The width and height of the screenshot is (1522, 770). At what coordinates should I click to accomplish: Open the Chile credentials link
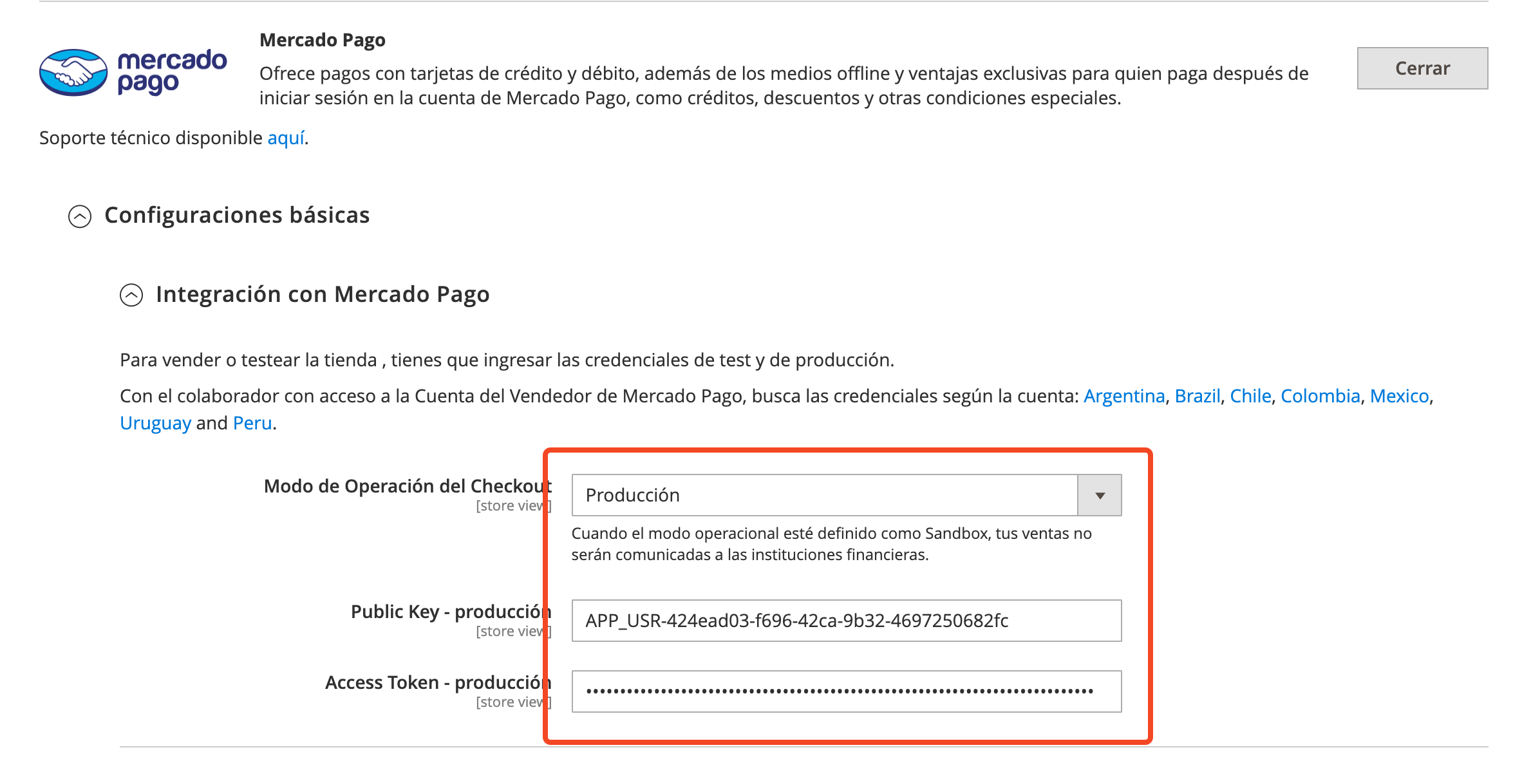(x=1250, y=396)
